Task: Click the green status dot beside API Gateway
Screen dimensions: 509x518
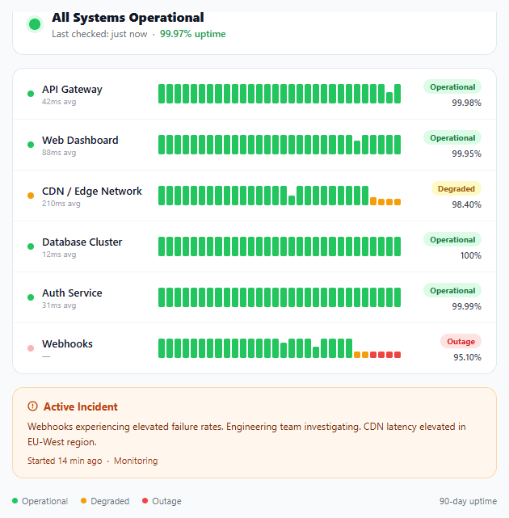Action: 31,94
